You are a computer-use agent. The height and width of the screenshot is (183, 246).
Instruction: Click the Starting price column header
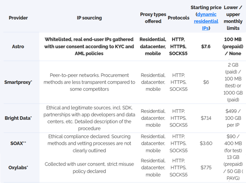(x=206, y=8)
